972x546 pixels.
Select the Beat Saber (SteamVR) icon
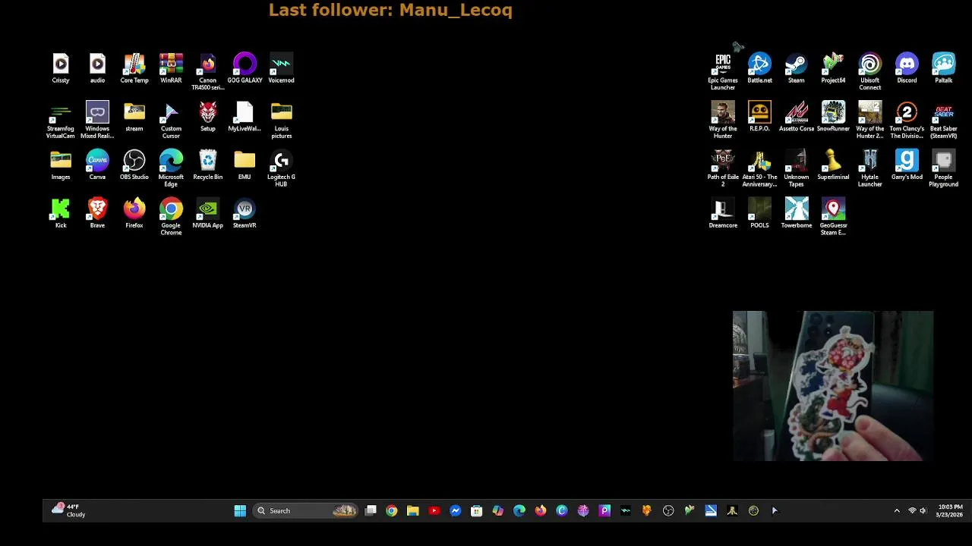pyautogui.click(x=943, y=120)
